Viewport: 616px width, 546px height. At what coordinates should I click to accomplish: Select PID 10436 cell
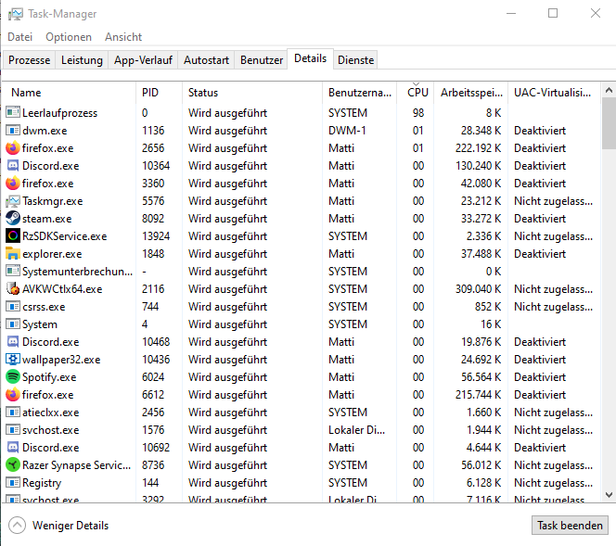(156, 360)
